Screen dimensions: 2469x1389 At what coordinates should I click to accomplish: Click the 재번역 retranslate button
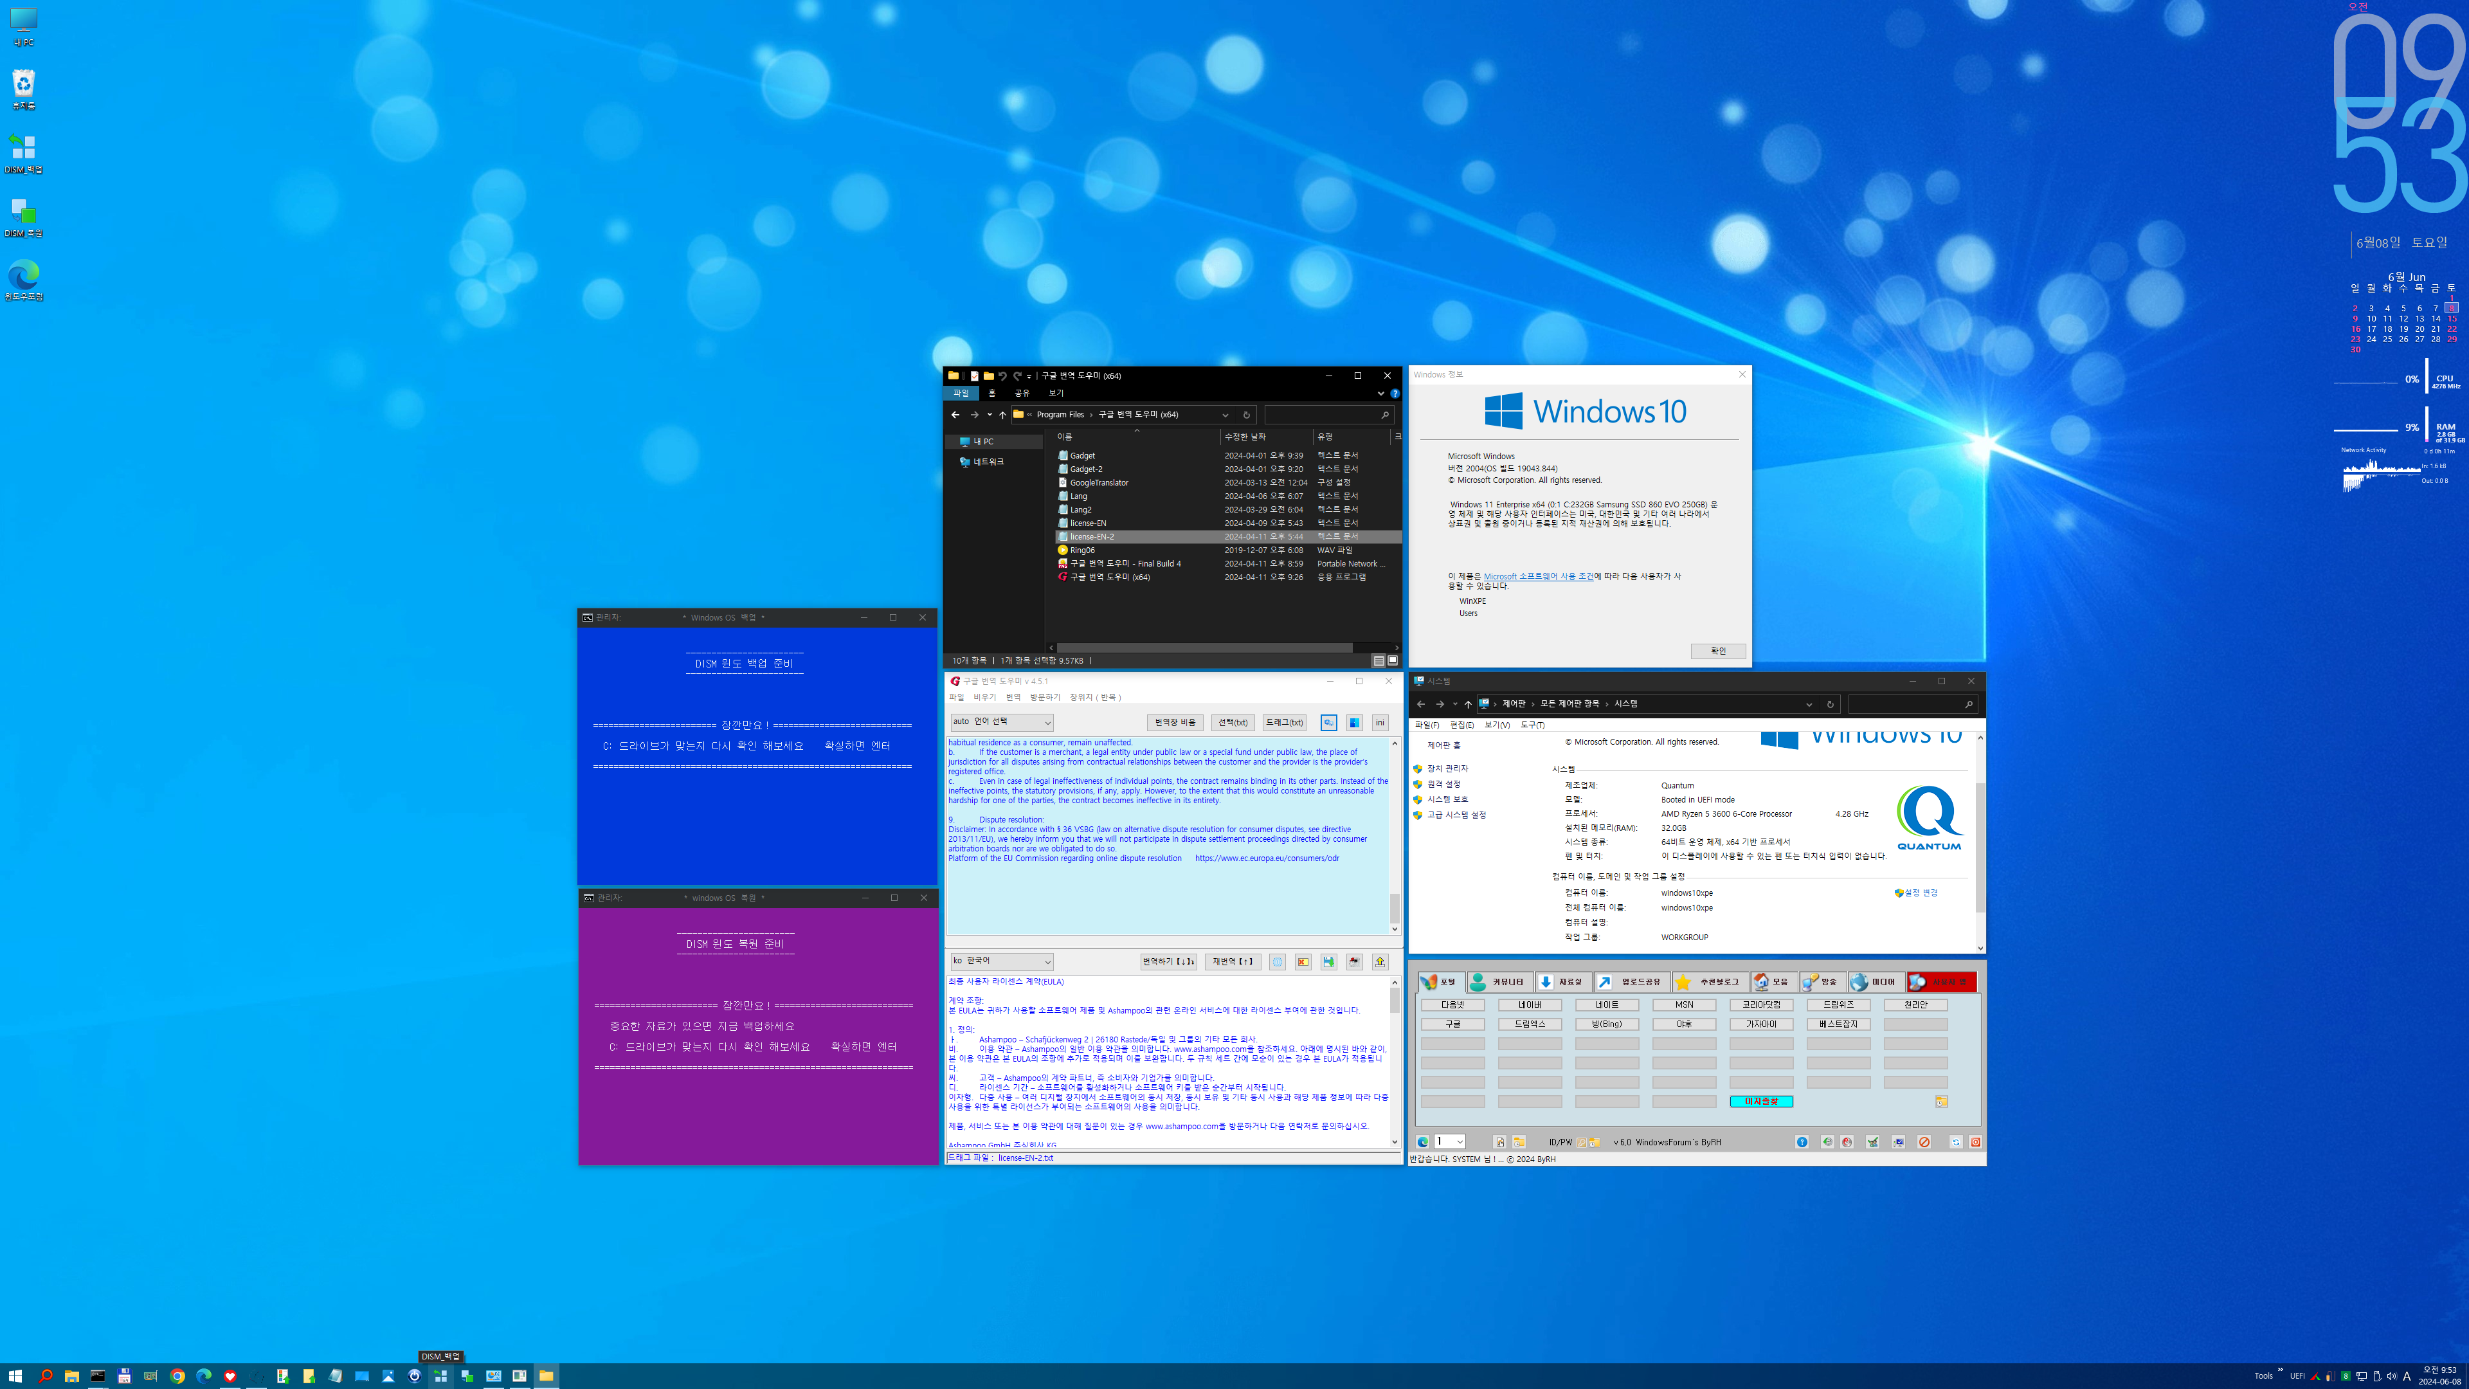[x=1233, y=961]
